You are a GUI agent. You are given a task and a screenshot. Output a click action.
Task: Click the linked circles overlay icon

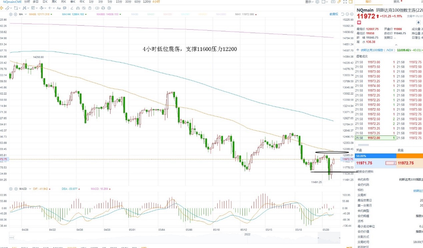pyautogui.click(x=97, y=8)
